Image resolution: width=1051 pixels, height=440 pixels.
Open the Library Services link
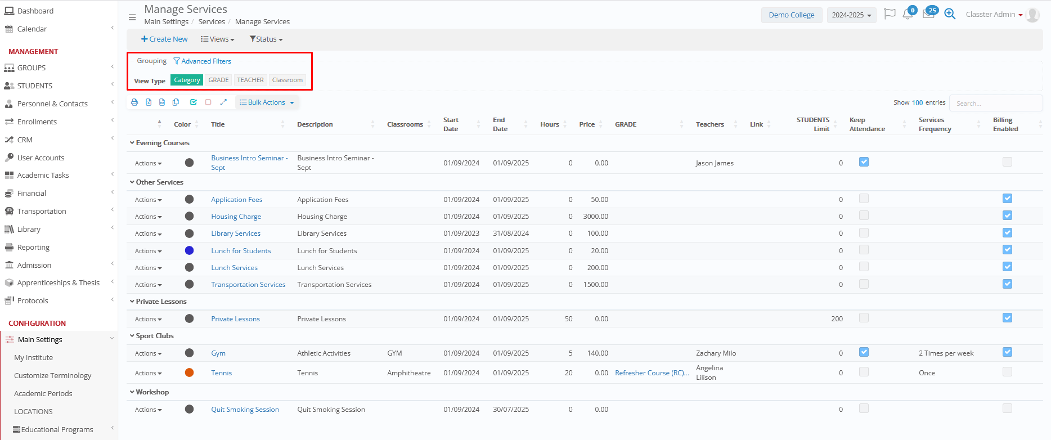(x=236, y=234)
